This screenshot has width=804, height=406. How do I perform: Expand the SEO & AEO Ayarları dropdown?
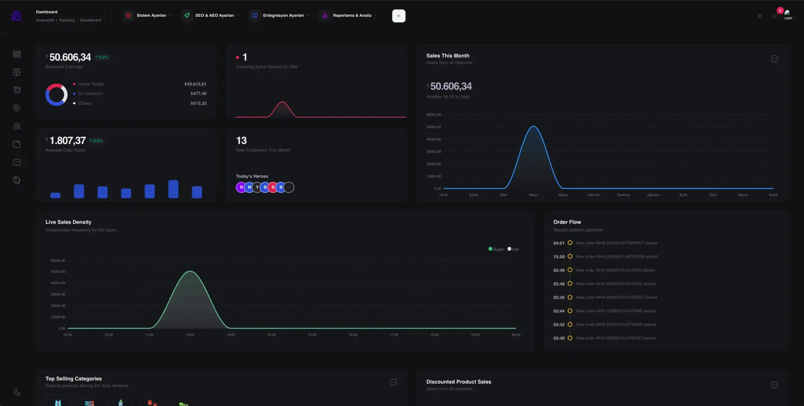point(211,15)
